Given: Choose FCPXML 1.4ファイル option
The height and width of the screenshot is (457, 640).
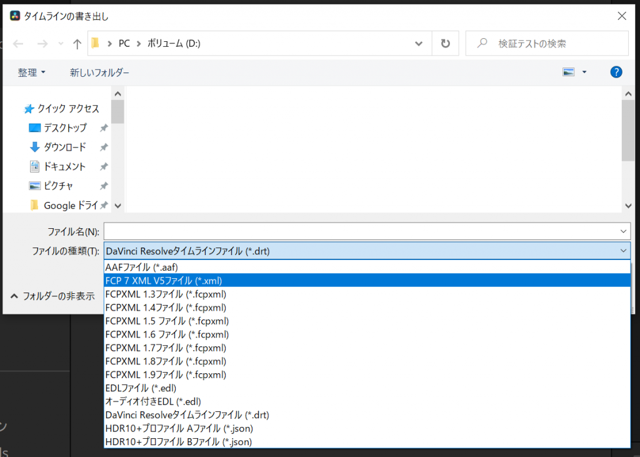Looking at the screenshot, I should click(x=367, y=308).
